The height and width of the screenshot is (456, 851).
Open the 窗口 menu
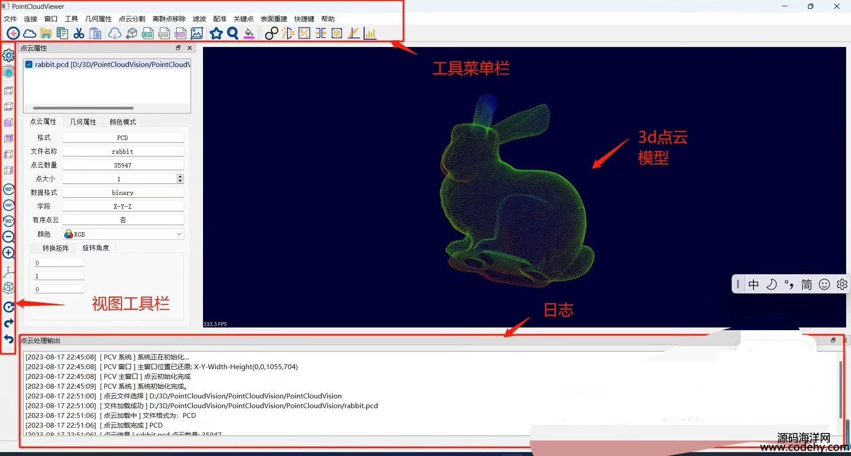point(51,19)
